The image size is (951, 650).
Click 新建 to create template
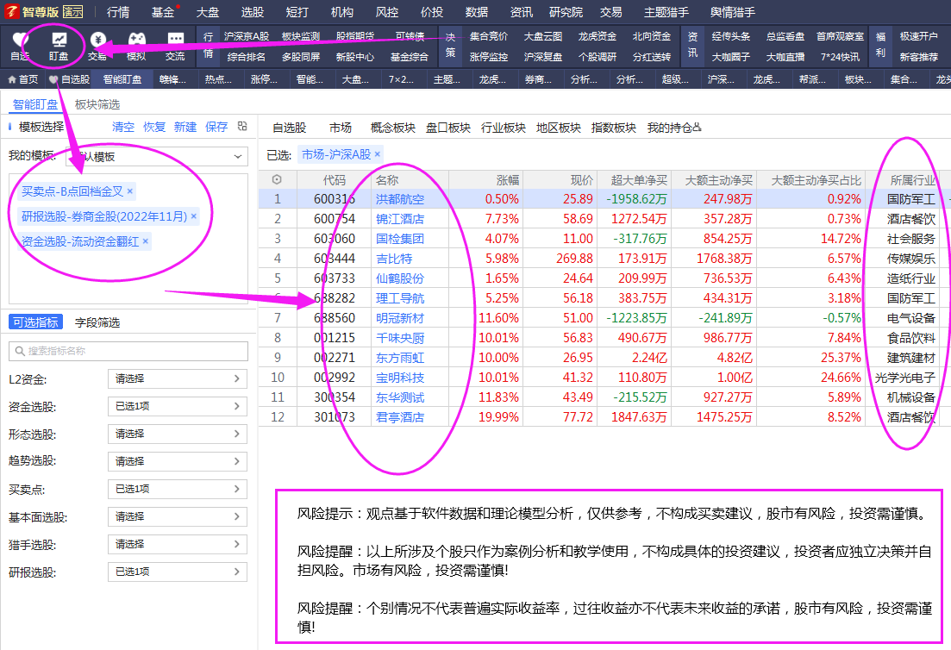[185, 127]
